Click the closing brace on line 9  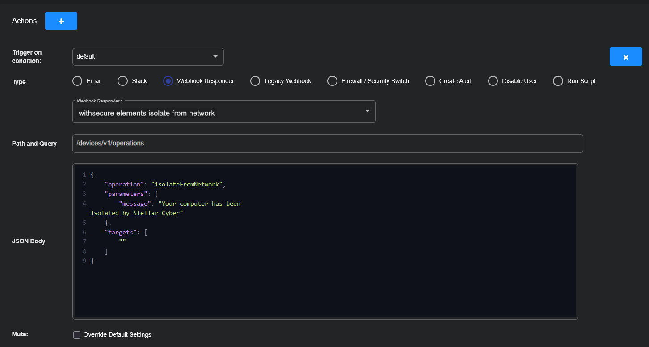(x=92, y=261)
